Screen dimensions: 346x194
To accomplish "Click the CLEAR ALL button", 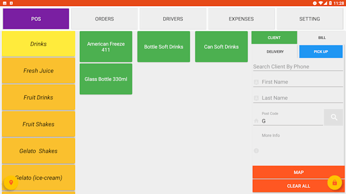I will tap(299, 186).
